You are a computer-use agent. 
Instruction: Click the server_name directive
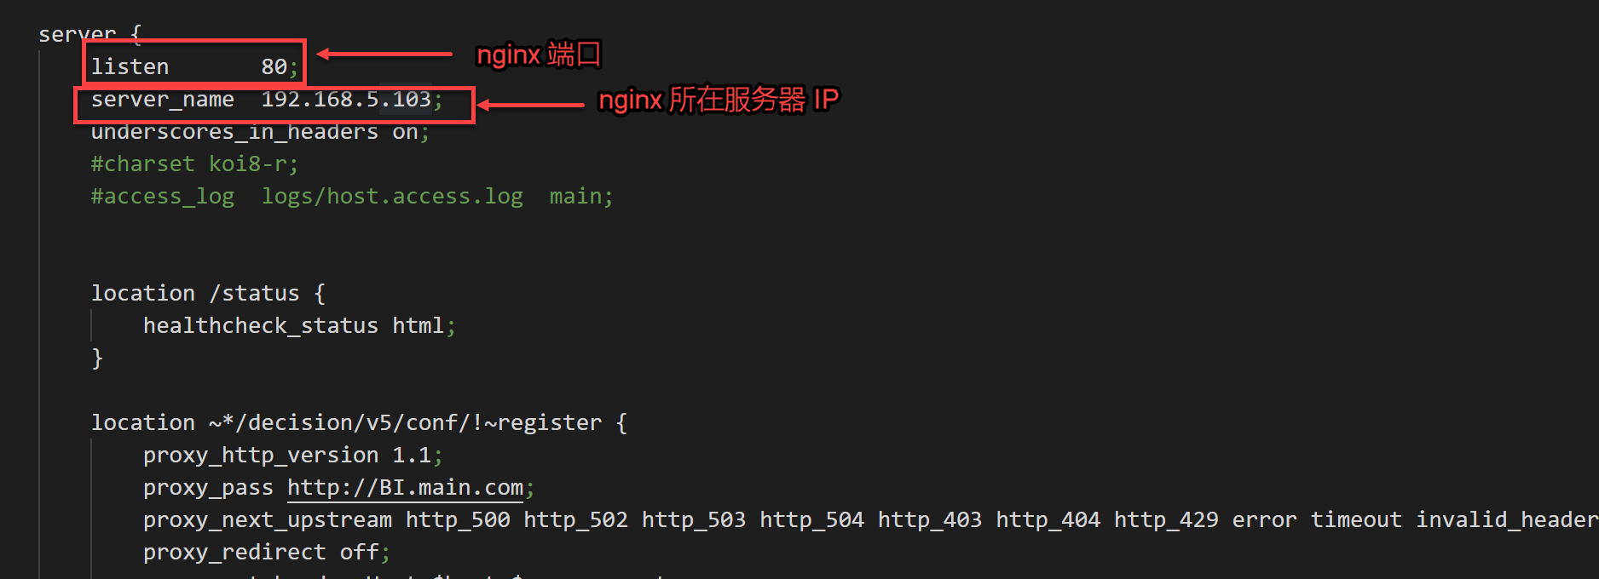162,100
